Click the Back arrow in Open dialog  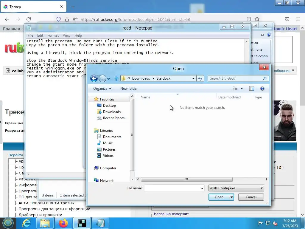pos(94,78)
